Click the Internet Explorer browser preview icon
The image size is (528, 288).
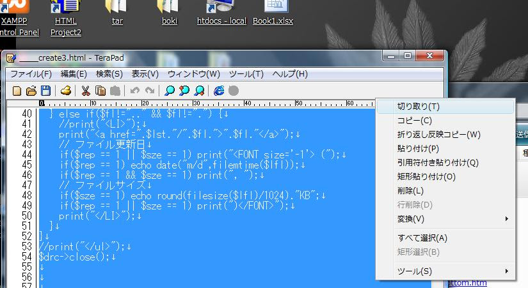pos(219,91)
